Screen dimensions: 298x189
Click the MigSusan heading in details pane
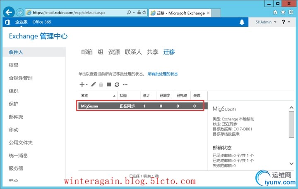click(x=224, y=109)
